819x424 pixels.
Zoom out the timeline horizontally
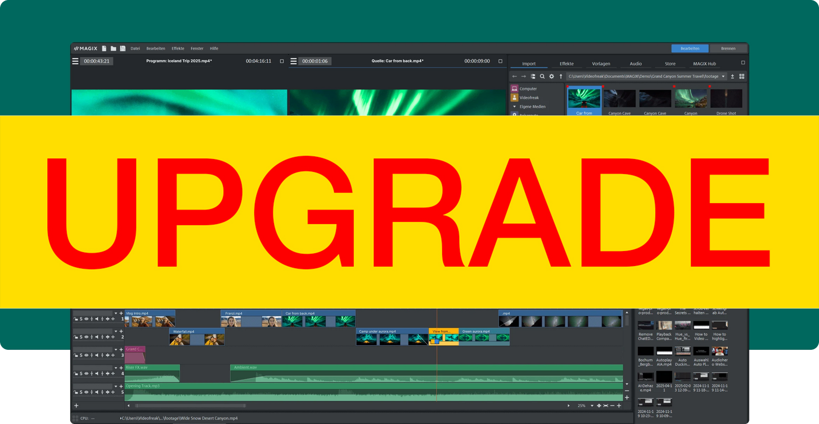point(612,406)
